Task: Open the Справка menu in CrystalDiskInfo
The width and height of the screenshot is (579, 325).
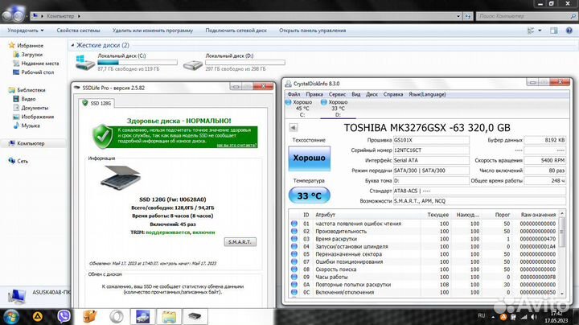Action: (x=393, y=94)
